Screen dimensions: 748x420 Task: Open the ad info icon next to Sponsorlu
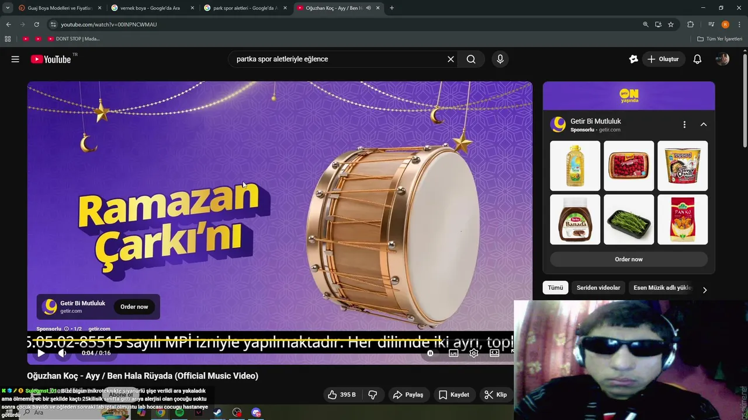[x=66, y=329]
